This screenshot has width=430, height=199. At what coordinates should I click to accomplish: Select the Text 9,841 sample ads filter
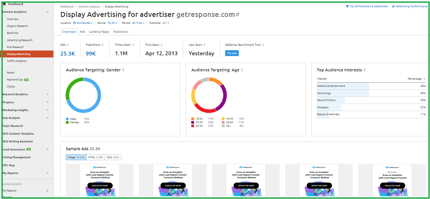[113, 157]
